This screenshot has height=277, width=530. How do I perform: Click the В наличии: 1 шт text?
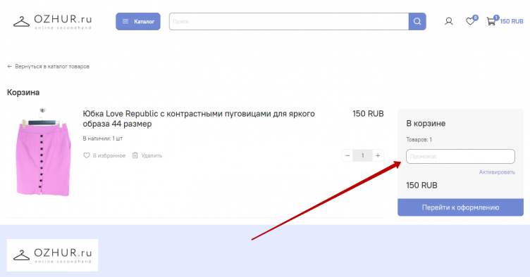(103, 138)
